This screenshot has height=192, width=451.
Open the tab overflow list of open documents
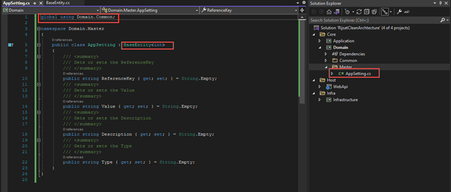tap(298, 3)
